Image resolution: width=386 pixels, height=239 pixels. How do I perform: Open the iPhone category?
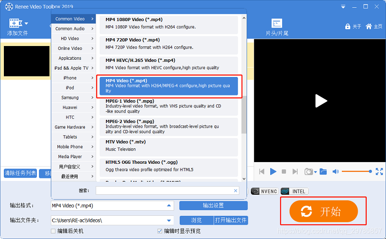click(74, 78)
